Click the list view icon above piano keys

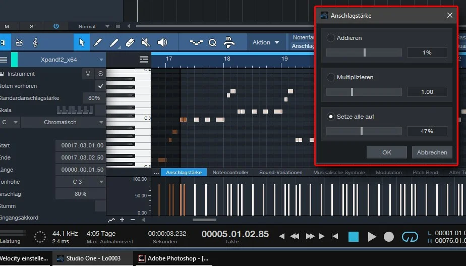point(144,60)
